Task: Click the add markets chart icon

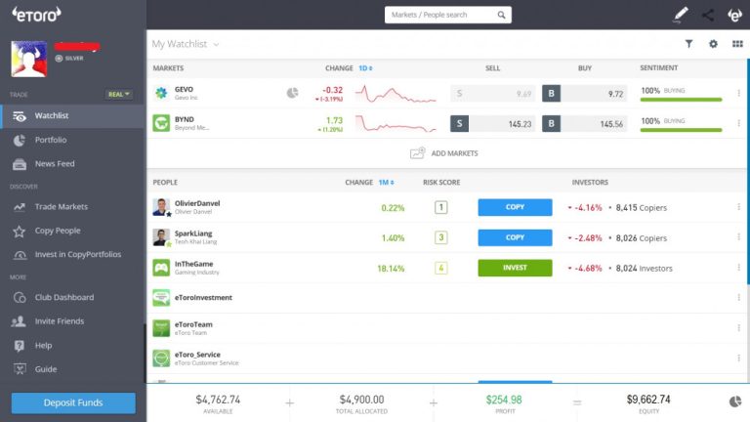Action: point(418,152)
